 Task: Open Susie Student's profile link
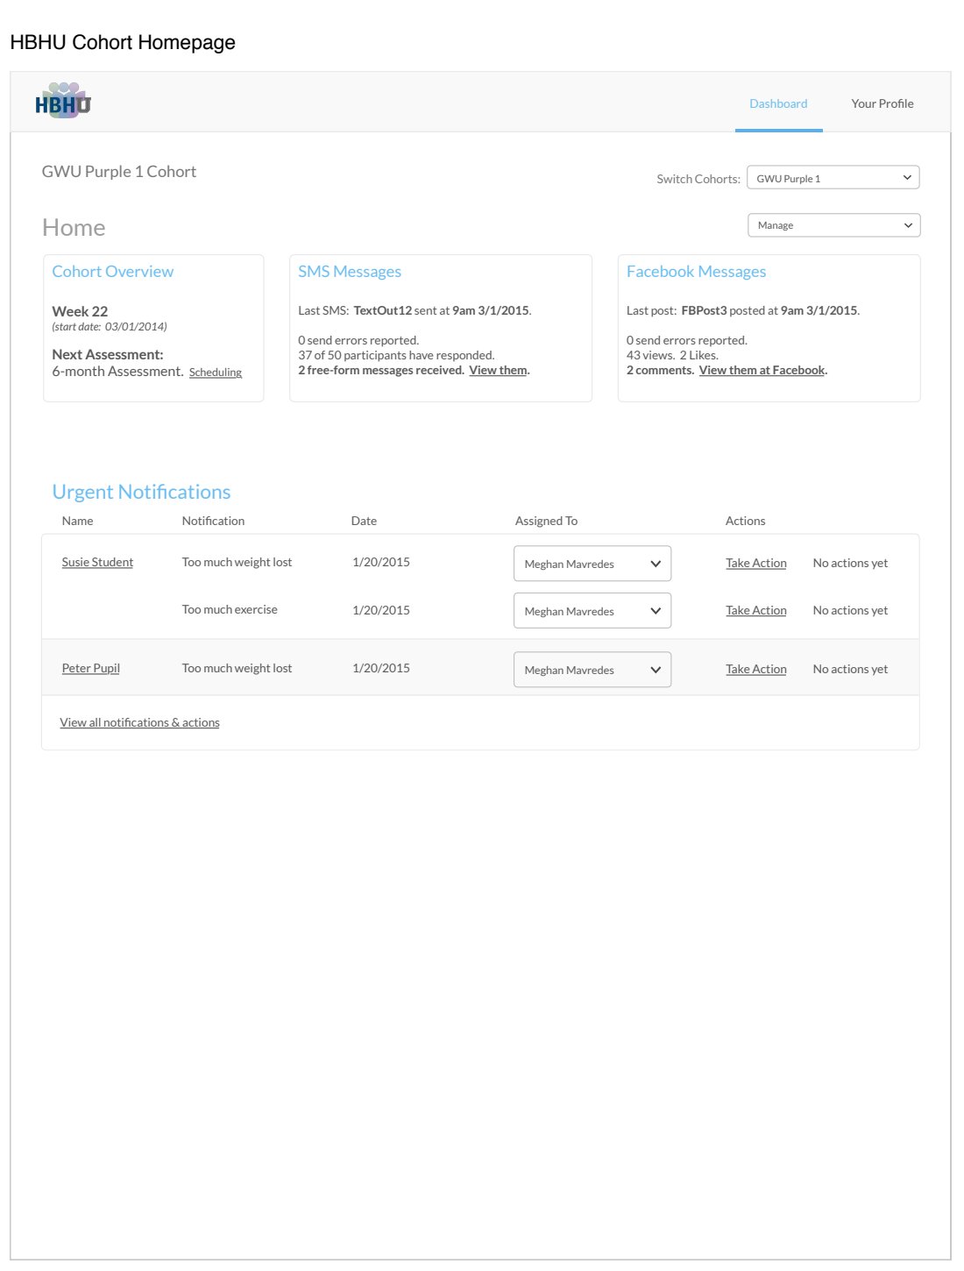pyautogui.click(x=97, y=563)
